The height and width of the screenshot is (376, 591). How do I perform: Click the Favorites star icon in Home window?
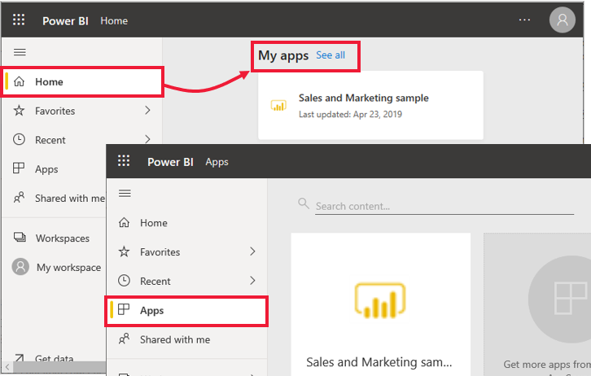[19, 111]
